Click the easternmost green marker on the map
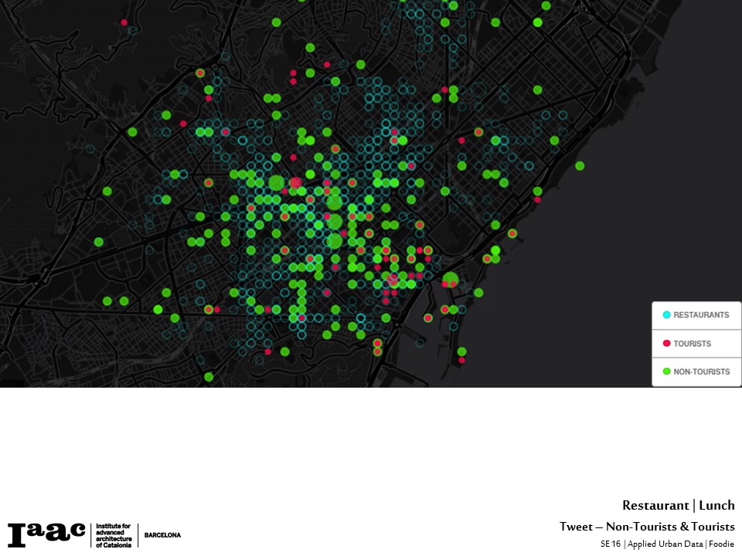Viewport: 742px width, 556px height. (580, 165)
